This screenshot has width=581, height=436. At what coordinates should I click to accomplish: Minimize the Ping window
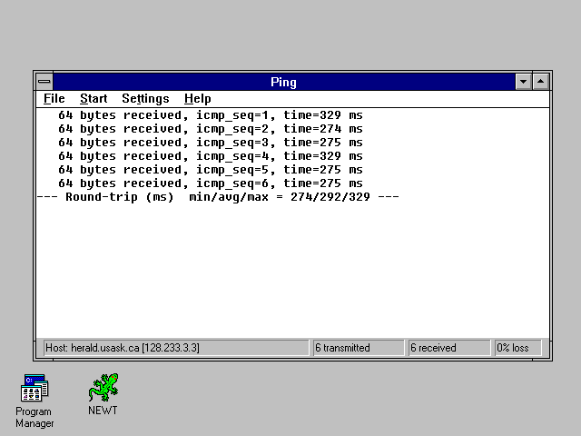tap(523, 82)
